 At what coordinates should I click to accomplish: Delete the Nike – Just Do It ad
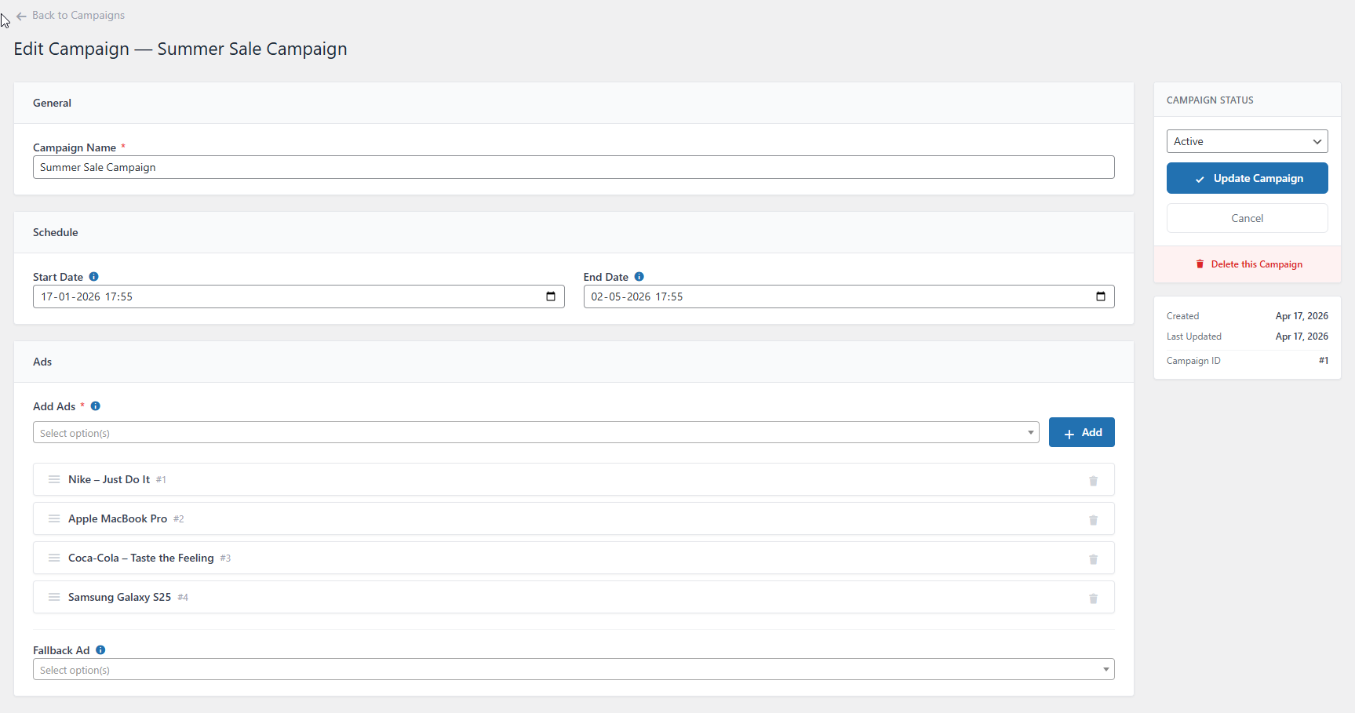1093,481
